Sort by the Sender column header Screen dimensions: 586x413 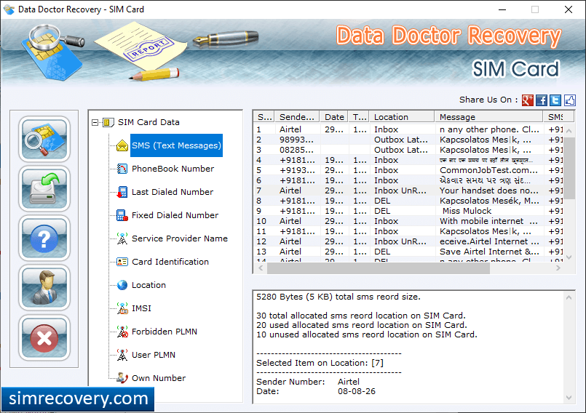pyautogui.click(x=297, y=117)
